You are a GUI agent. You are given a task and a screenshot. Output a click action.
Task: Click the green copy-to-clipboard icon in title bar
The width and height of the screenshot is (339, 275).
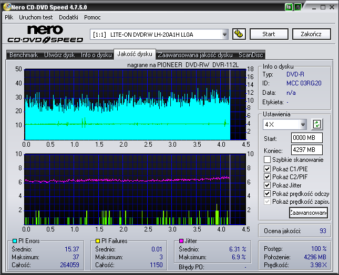[x=289, y=7]
